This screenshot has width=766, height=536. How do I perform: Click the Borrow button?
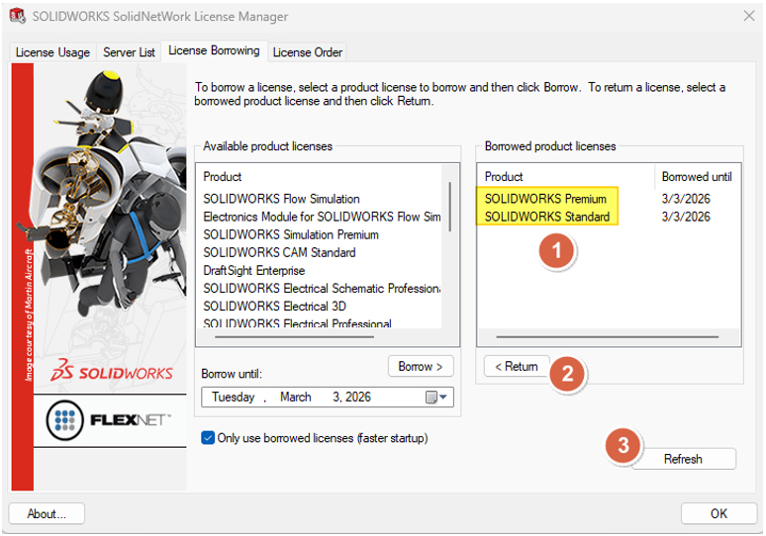point(421,366)
